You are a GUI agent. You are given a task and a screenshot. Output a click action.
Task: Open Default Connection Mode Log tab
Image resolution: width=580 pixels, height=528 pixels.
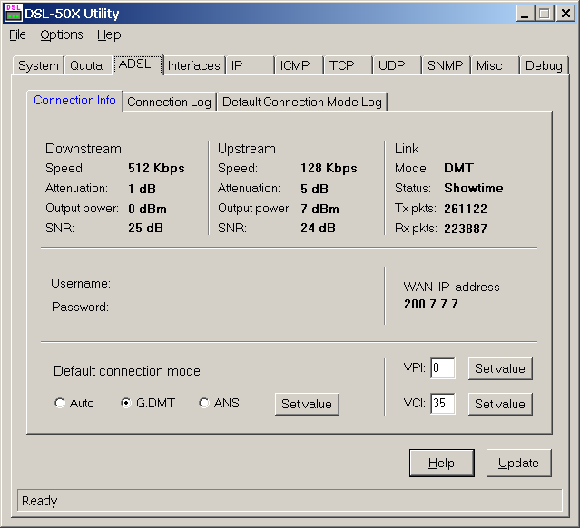[x=302, y=102]
